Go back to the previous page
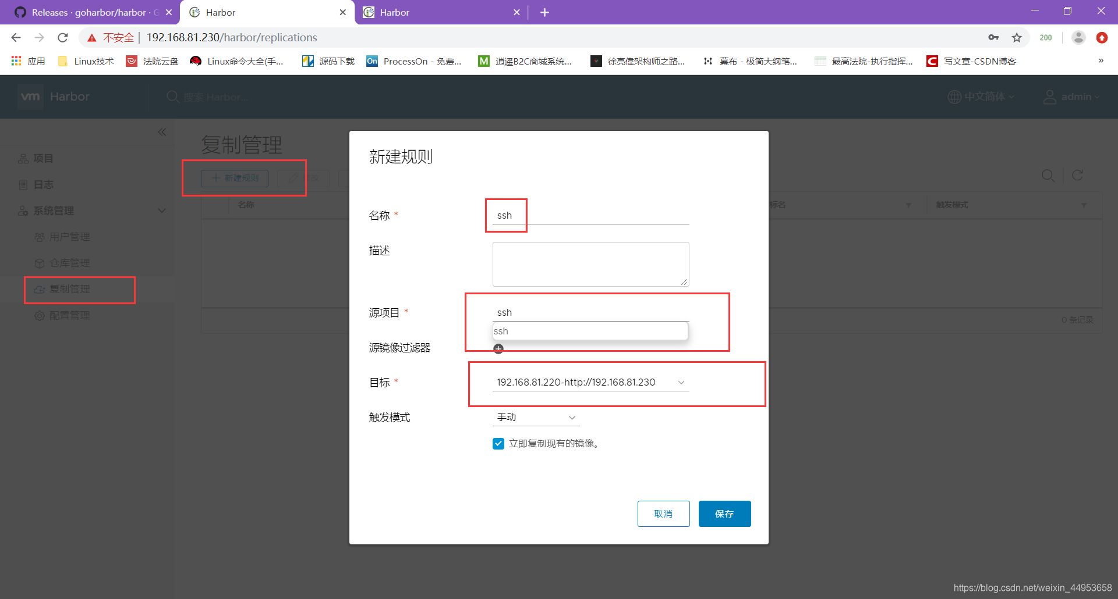 (x=16, y=38)
